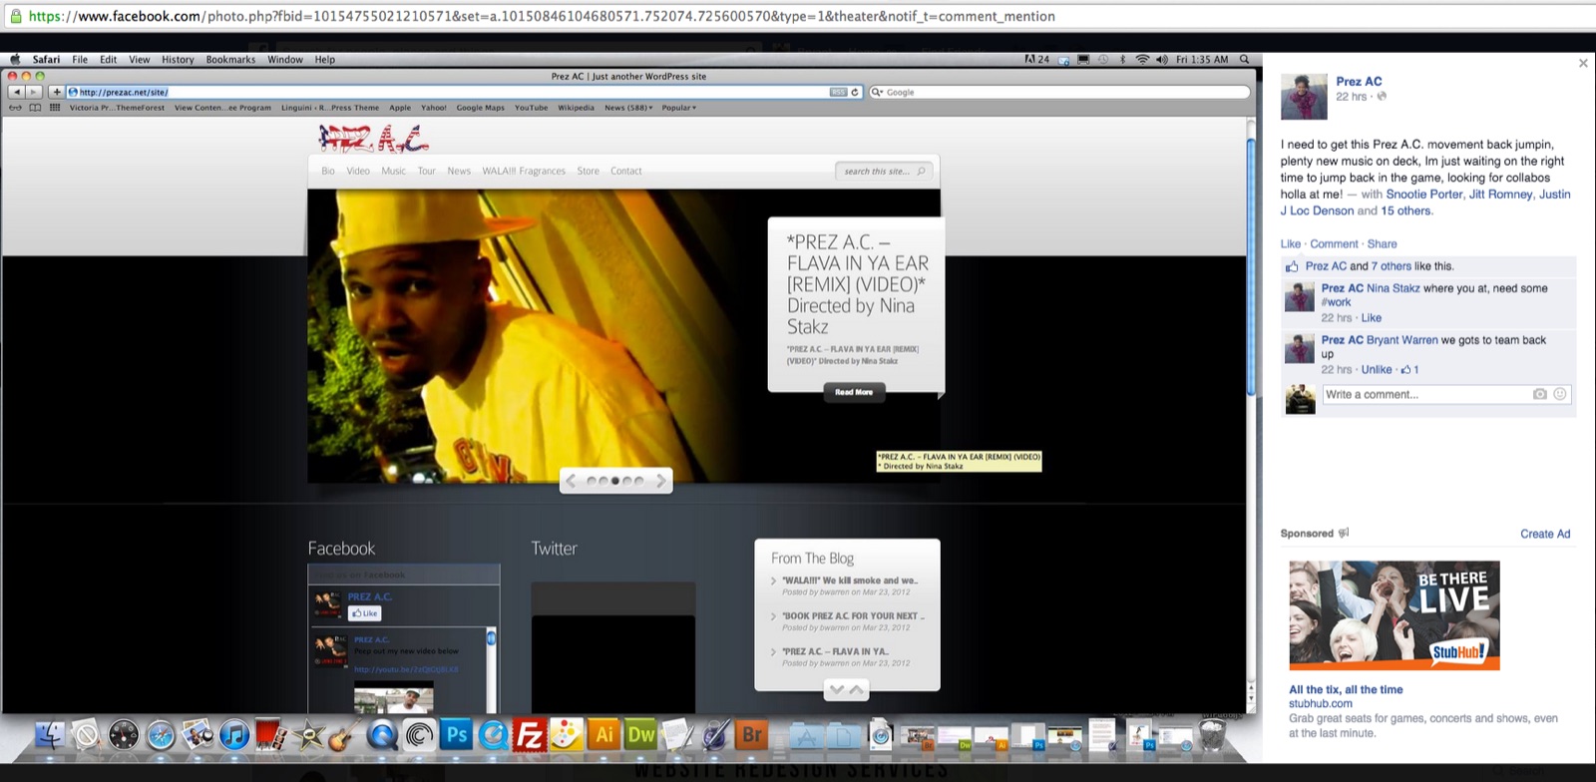The image size is (1596, 782).
Task: Open FileZilla from the Dock
Action: pos(529,736)
